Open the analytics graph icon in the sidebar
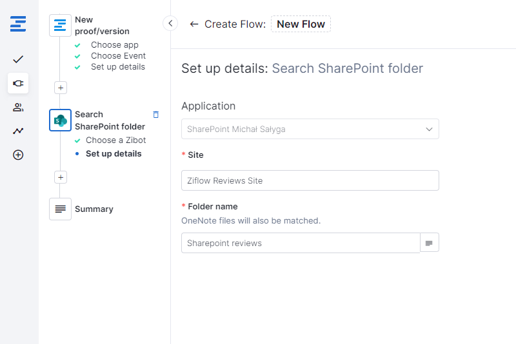The image size is (516, 344). tap(18, 131)
